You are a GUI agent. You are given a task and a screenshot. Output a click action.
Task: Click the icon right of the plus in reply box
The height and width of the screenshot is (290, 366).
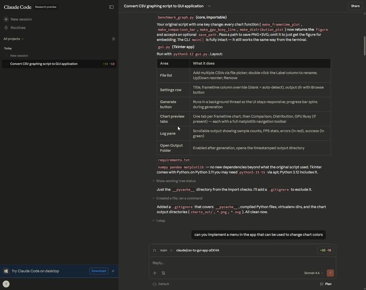click(163, 273)
